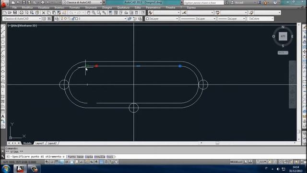The image size is (307, 173).
Task: Click the multileader style icon
Action: [251, 13]
